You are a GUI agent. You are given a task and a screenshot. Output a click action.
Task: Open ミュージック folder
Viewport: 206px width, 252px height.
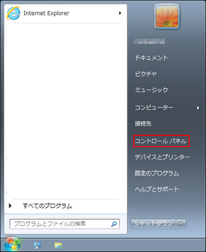[151, 90]
